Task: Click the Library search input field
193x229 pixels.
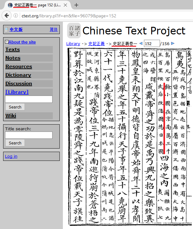Action: pos(29,99)
